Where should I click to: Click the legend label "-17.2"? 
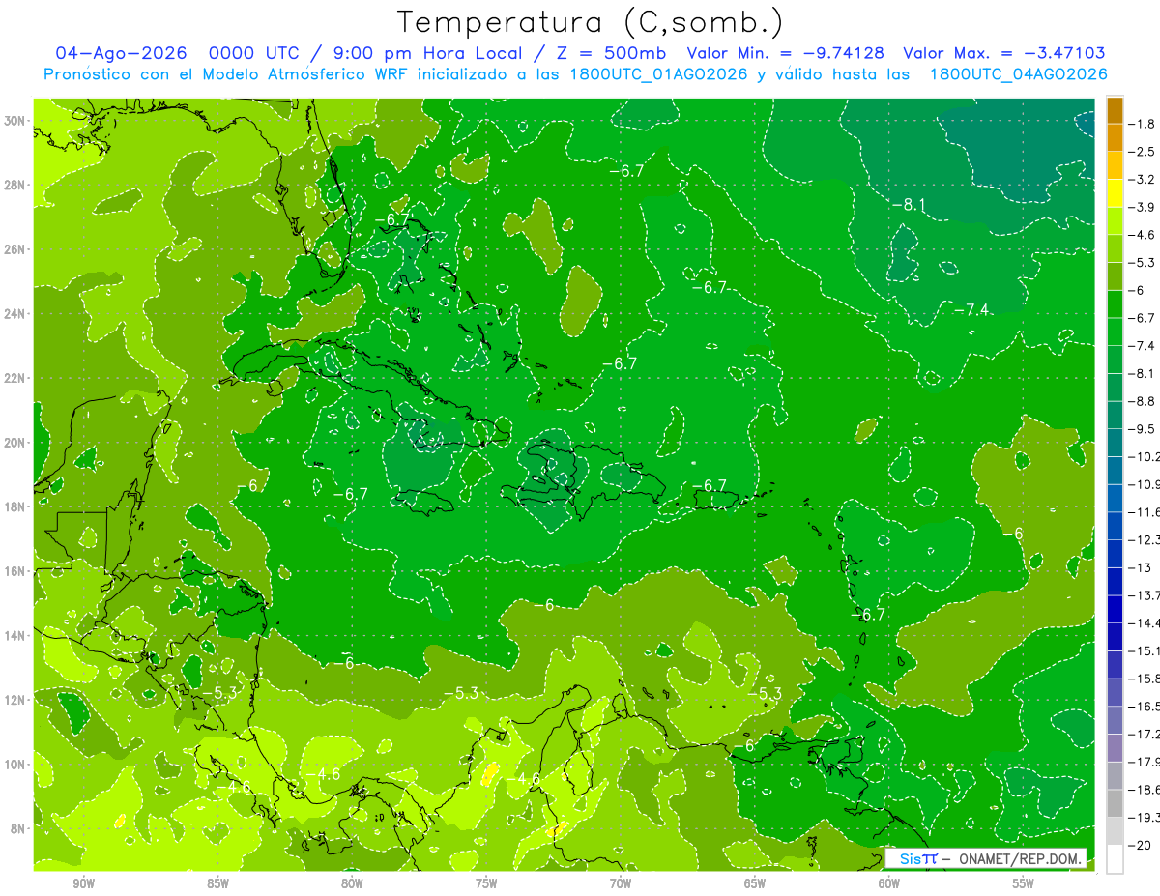[1144, 734]
